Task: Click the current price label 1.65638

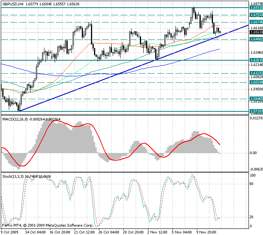Action: [x=256, y=32]
